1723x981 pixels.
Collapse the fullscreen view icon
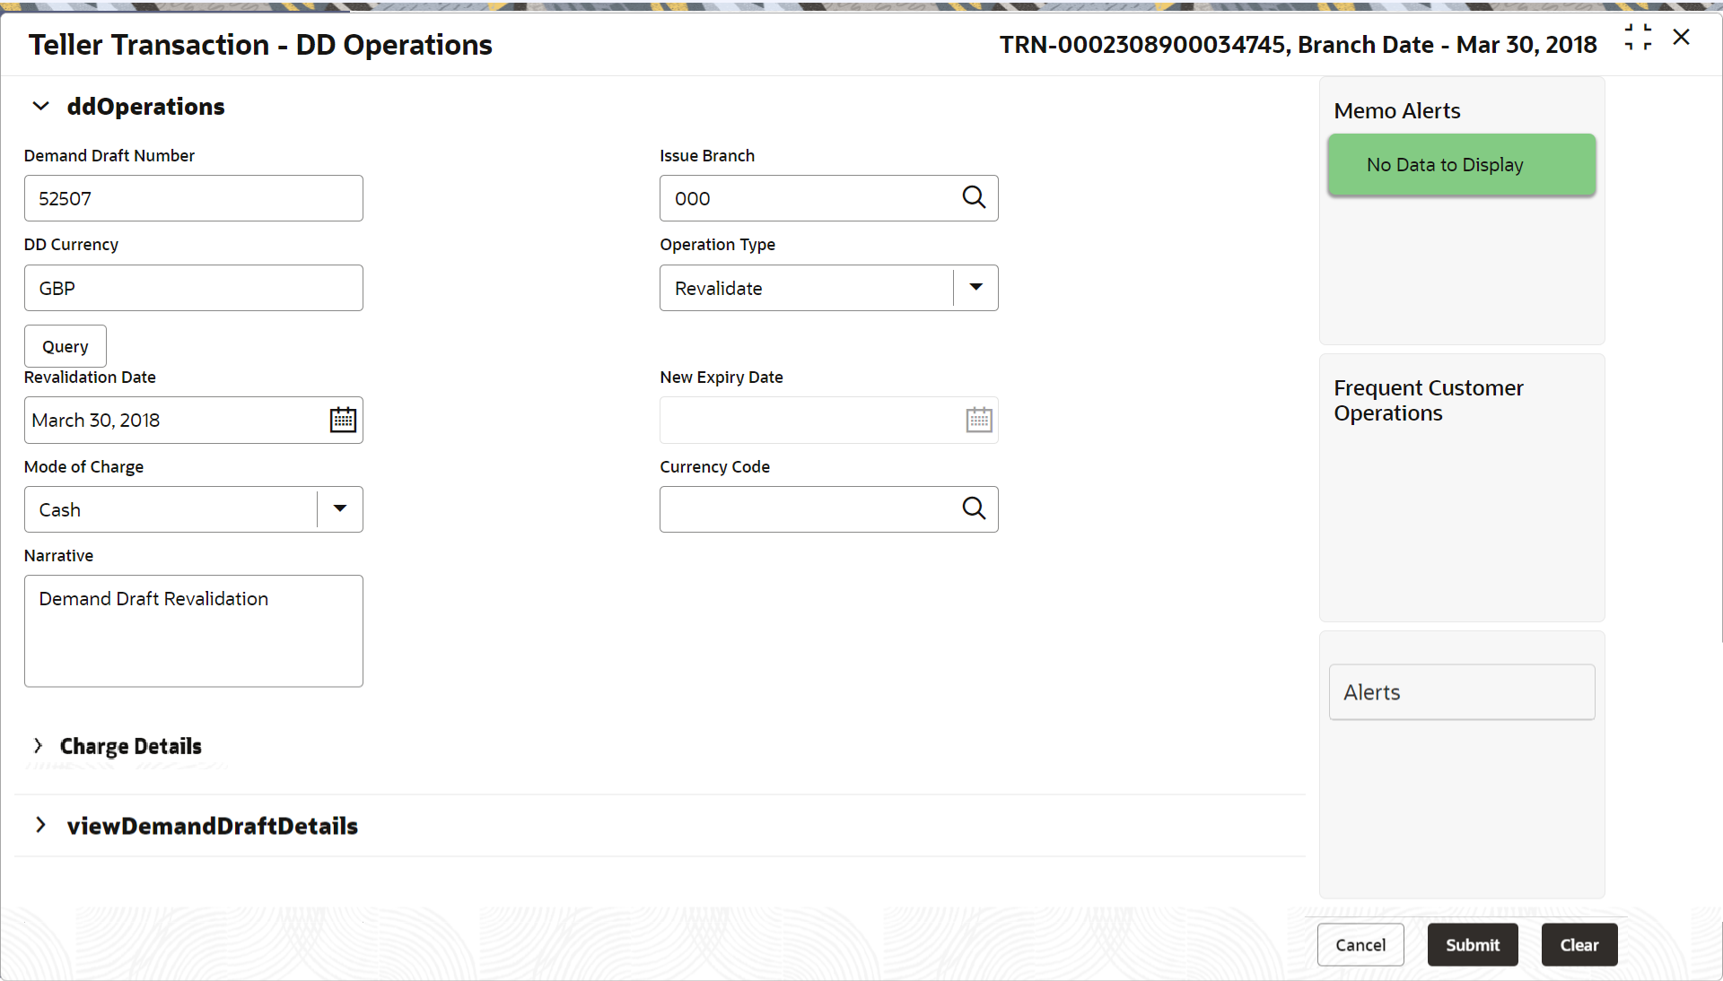pyautogui.click(x=1638, y=38)
